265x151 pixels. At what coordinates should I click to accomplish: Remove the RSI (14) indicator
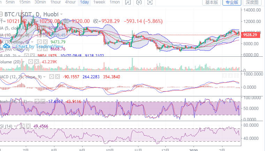pyautogui.click(x=28, y=126)
